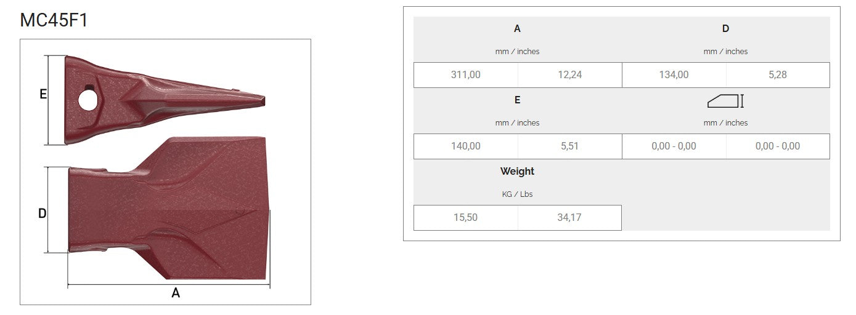
Task: Select the 5,51 inches value cell
Action: click(x=569, y=146)
